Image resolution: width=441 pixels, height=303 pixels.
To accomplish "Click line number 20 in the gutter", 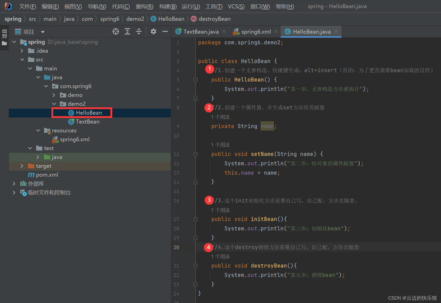I will pos(177,247).
